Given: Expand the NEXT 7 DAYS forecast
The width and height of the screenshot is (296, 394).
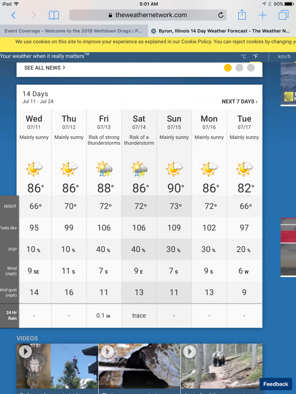Looking at the screenshot, I should [239, 101].
